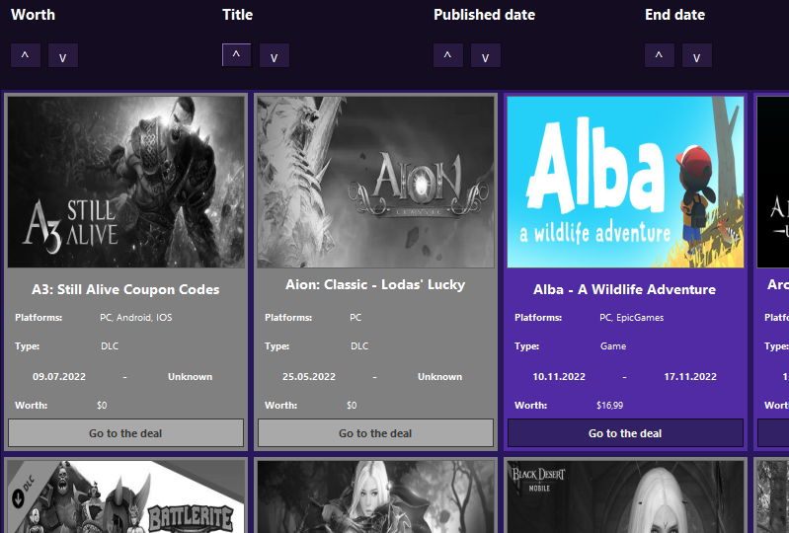Go to the deal for Aion: Classic
The image size is (789, 533).
point(375,433)
